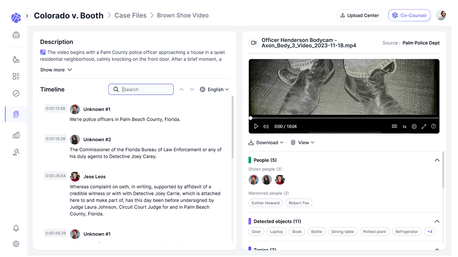Collapse the People section
Viewport: 458px width, 257px height.
[437, 160]
